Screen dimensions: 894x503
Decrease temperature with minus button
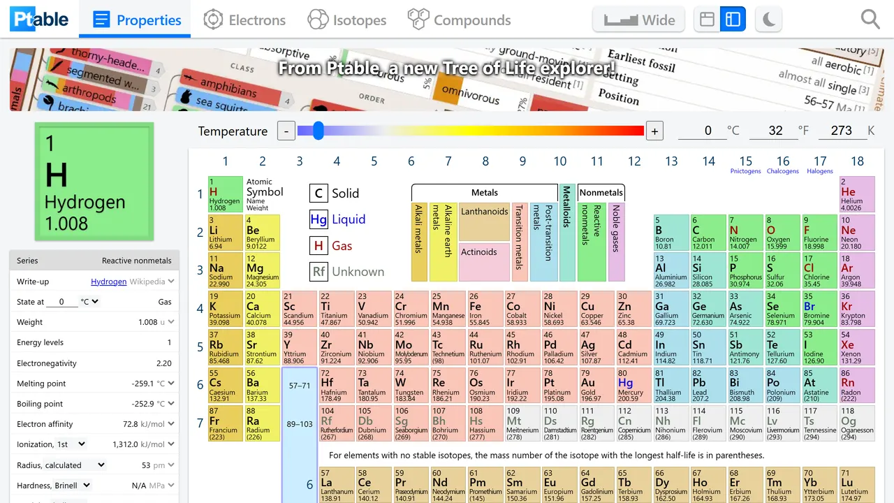[x=286, y=131]
